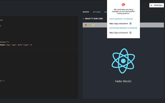165x103 pixels.
Task: Click the yellow dot in preview window
Action: (93, 25)
